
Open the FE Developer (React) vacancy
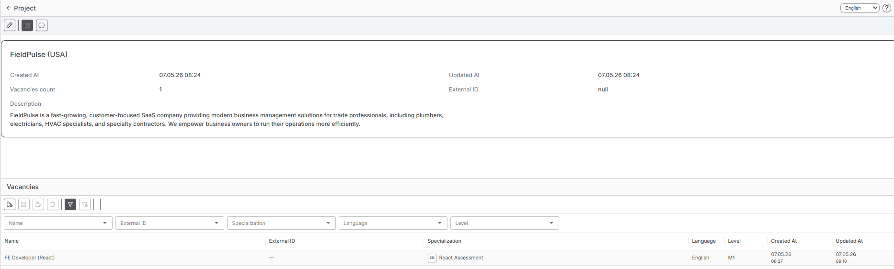coord(30,258)
